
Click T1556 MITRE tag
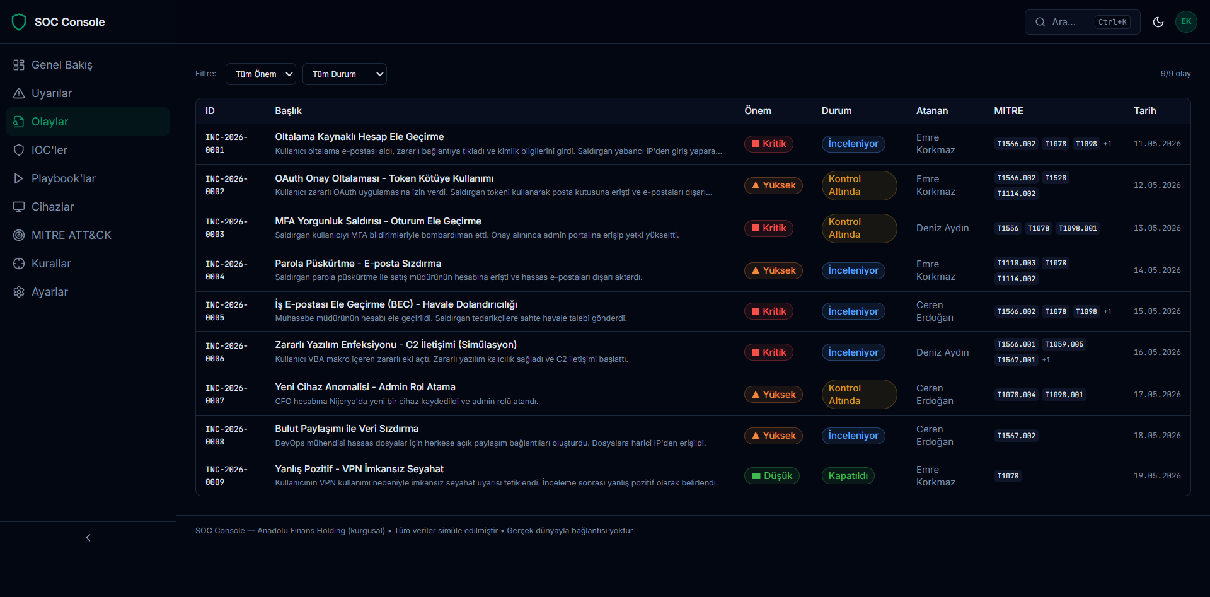[x=1008, y=228]
